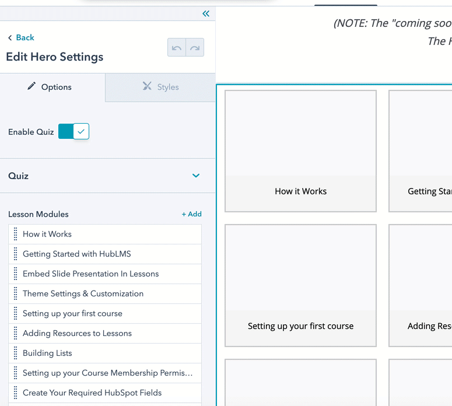Open the How it Works module row
The image size is (452, 406).
tap(105, 234)
